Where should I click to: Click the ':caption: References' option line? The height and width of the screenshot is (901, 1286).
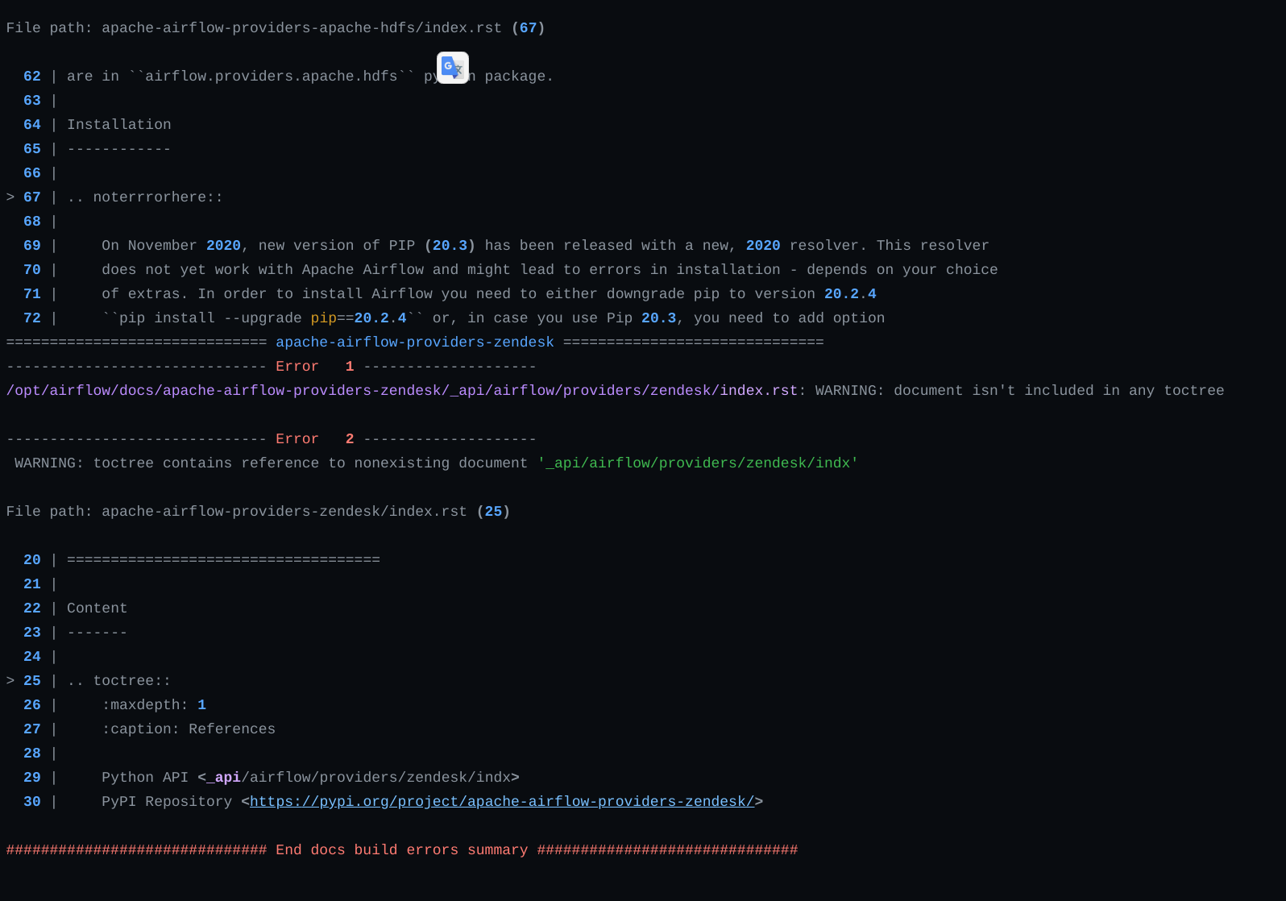189,729
